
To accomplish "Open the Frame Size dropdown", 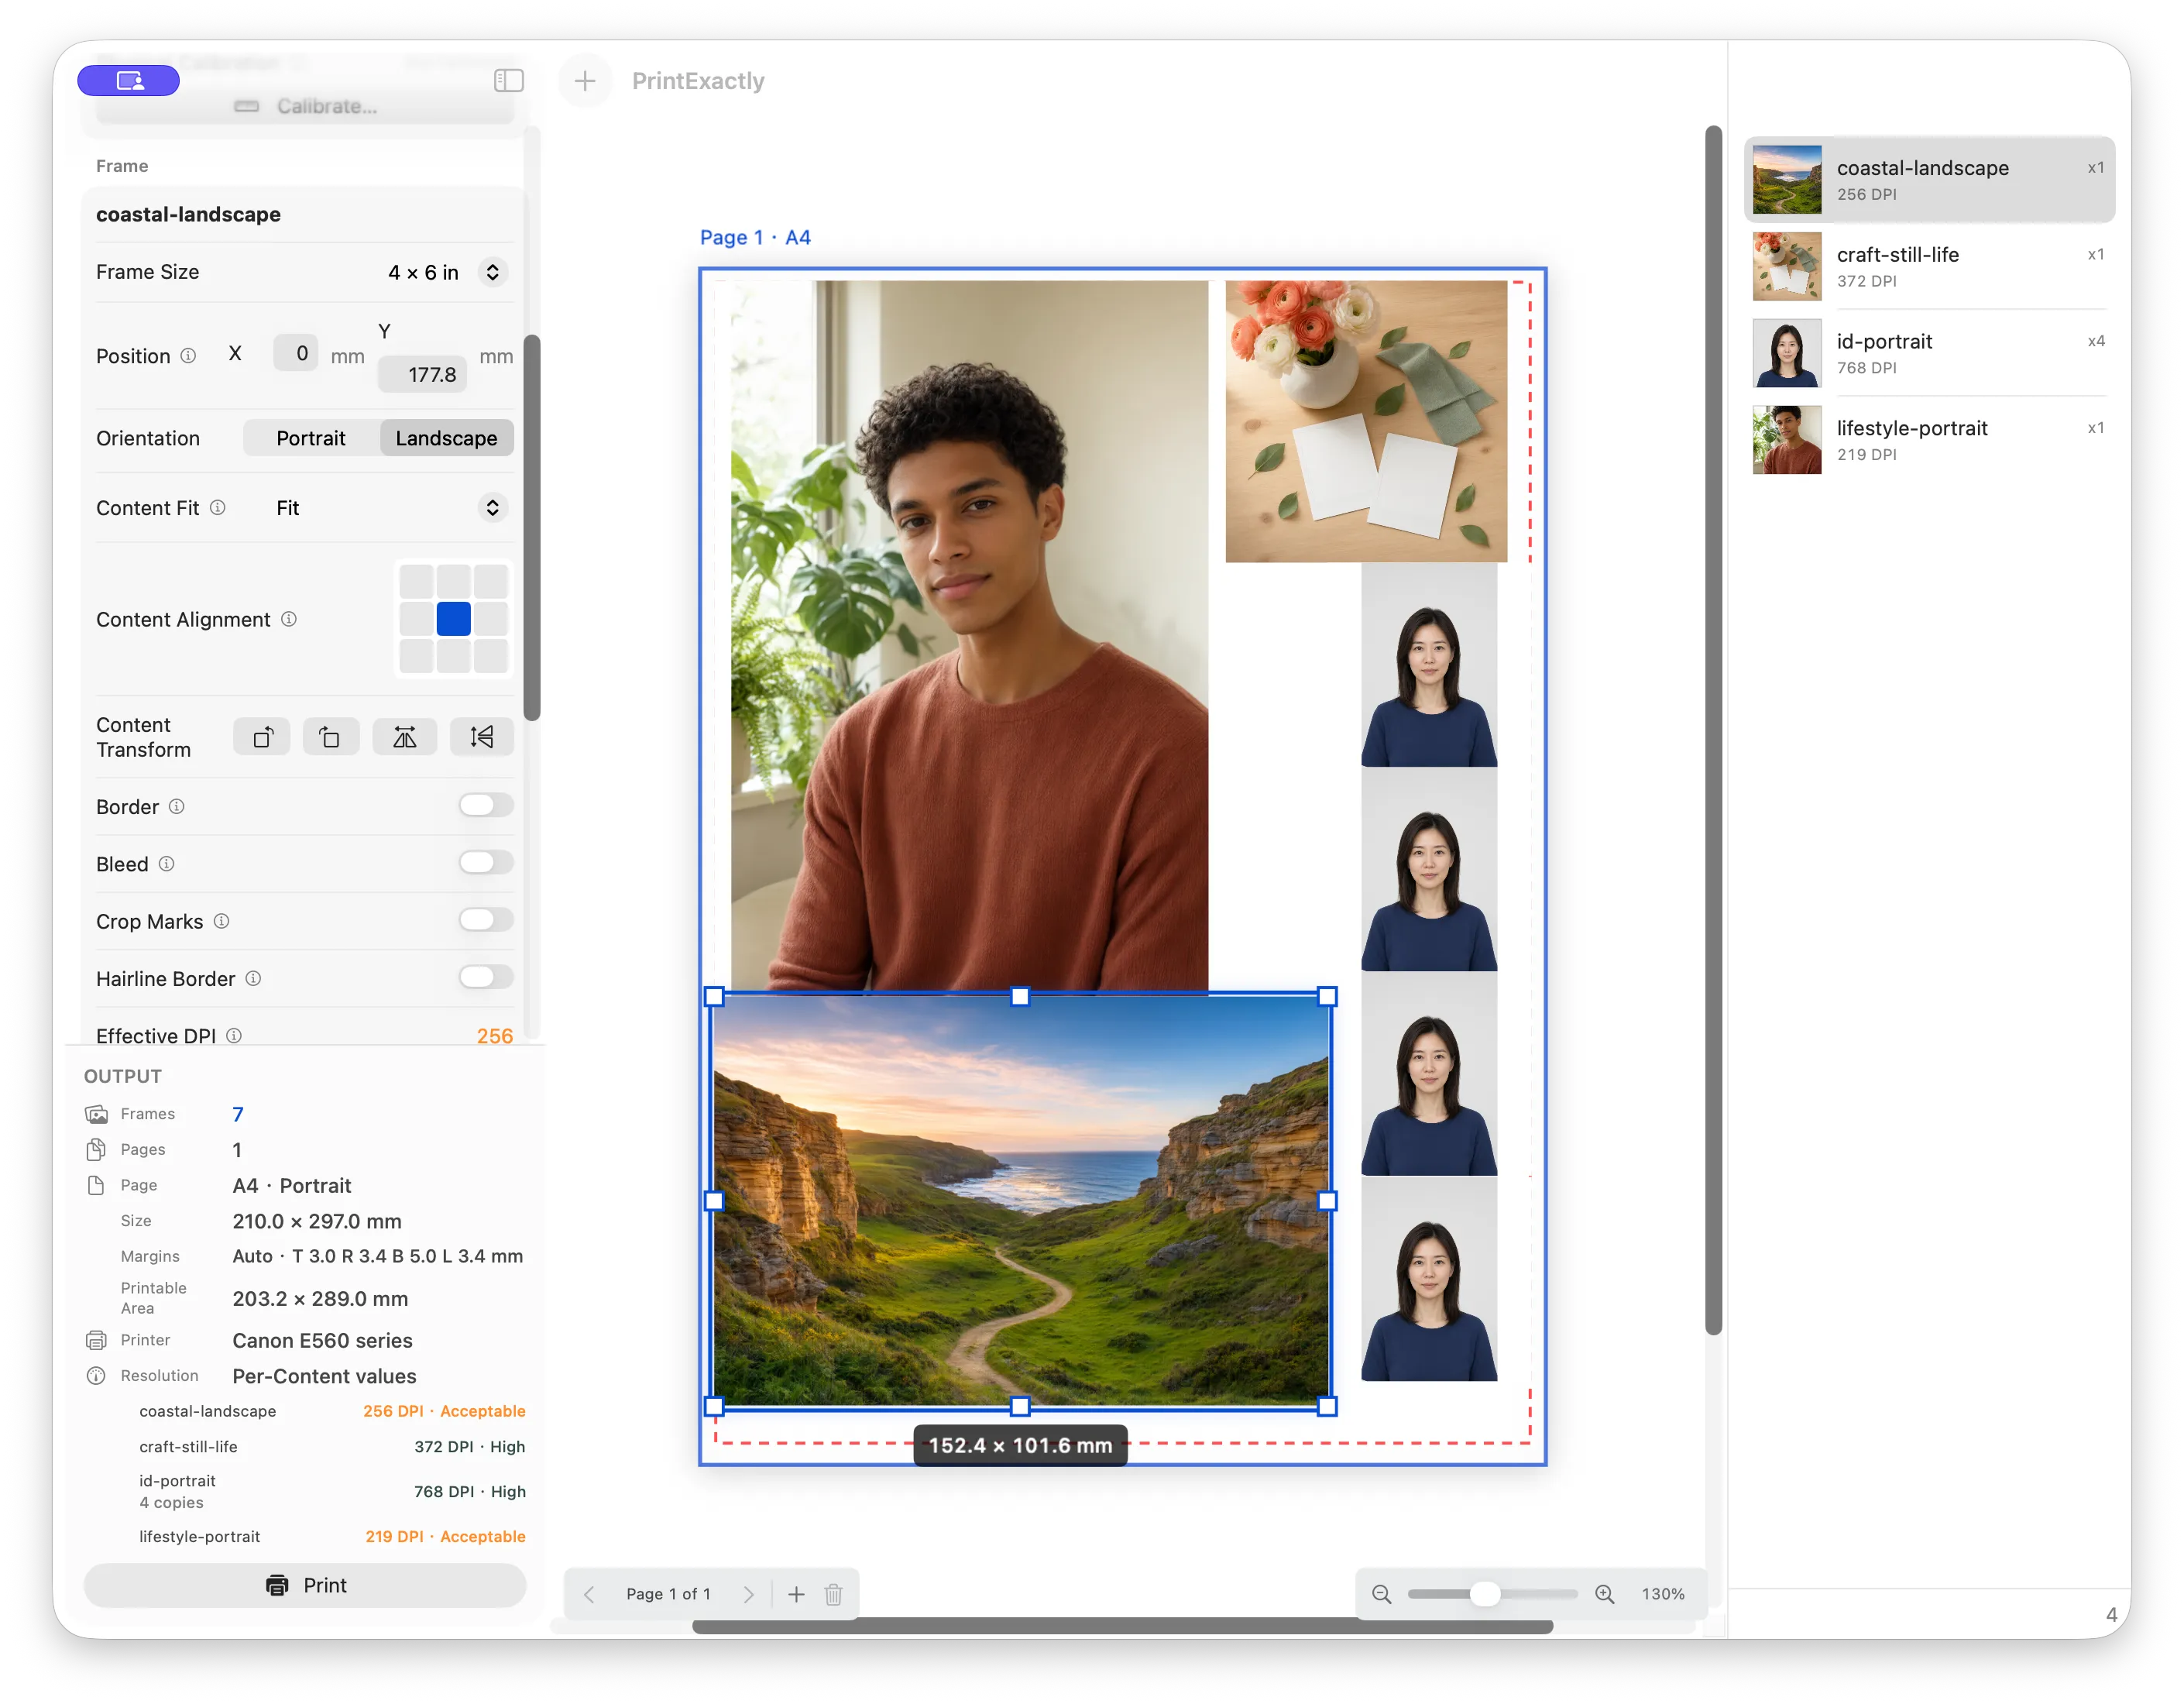I will (492, 272).
